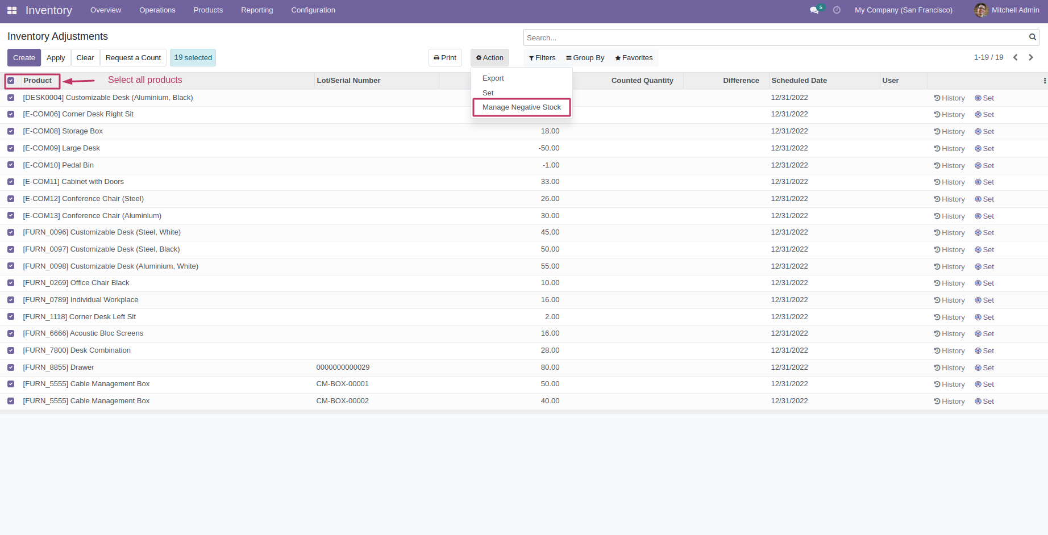Click the search magnifier icon

[x=1033, y=37]
